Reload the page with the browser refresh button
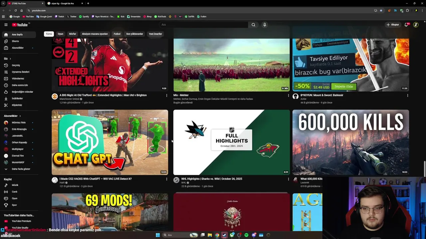 tap(15, 10)
